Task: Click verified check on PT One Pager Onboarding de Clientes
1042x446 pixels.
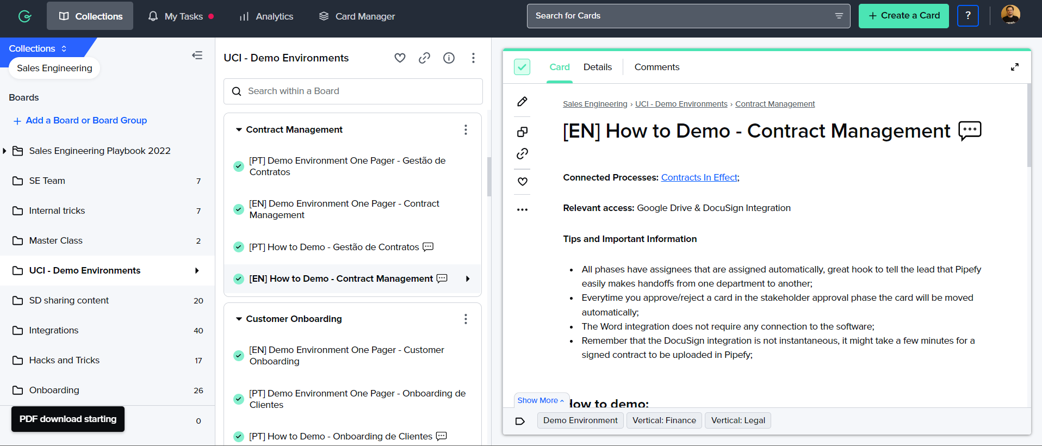Action: coord(238,399)
